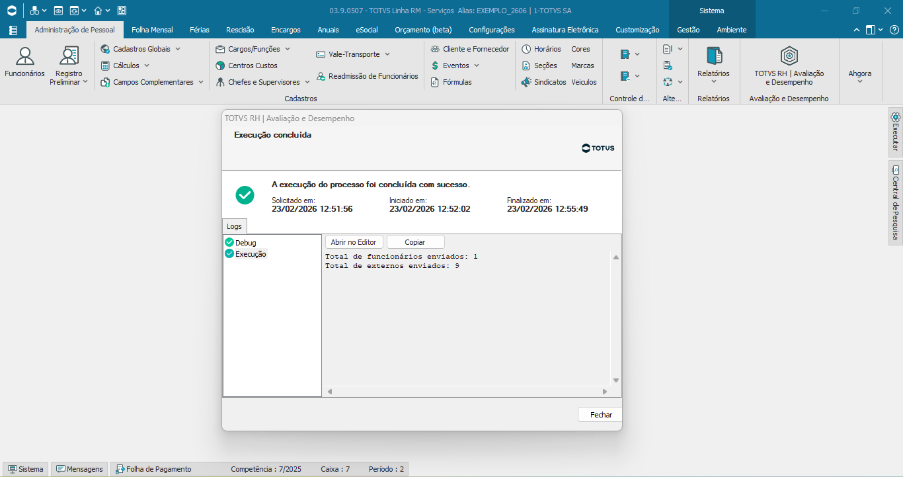Collapse the ribbon with the up arrow
Viewport: 903px width, 477px height.
tap(857, 30)
